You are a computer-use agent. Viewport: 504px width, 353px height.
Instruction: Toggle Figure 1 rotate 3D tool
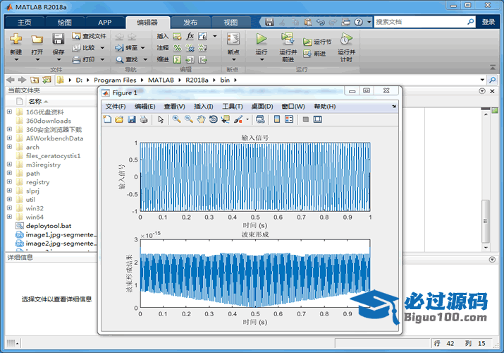213,119
